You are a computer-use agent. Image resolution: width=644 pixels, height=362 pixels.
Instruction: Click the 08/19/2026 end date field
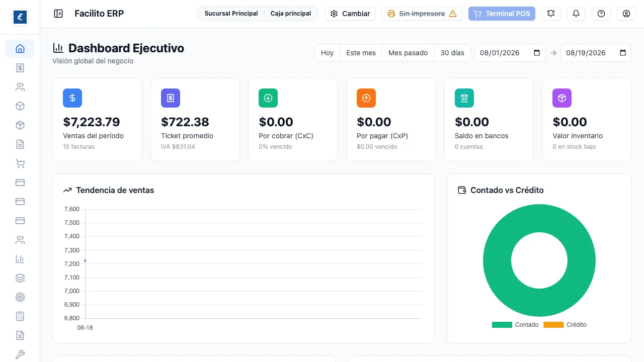[596, 53]
